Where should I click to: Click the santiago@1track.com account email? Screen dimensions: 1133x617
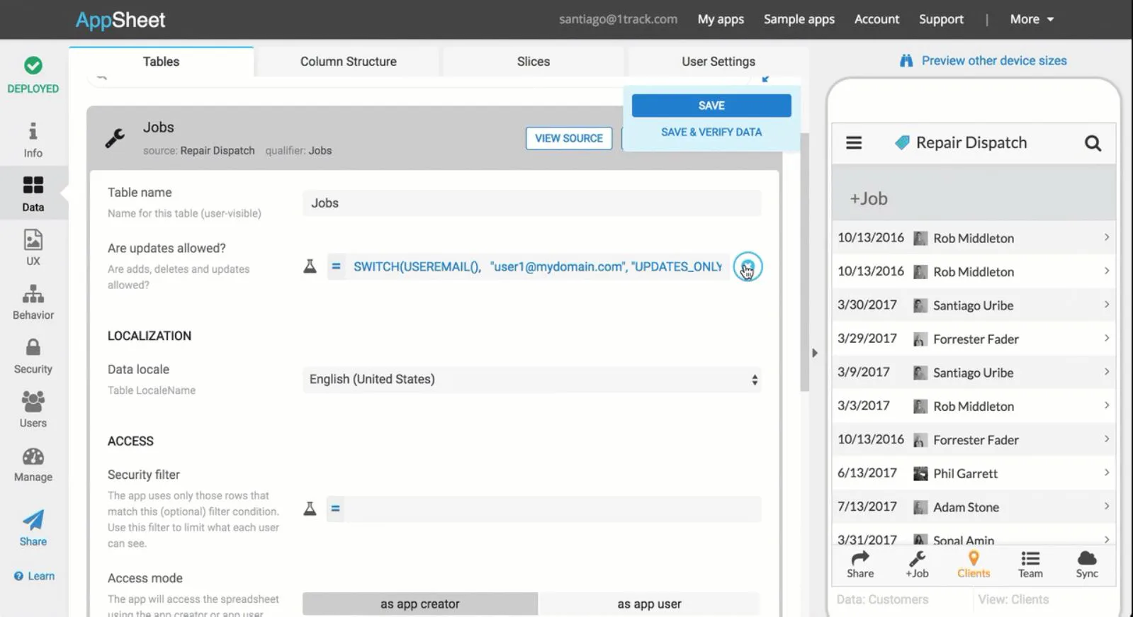pos(618,19)
